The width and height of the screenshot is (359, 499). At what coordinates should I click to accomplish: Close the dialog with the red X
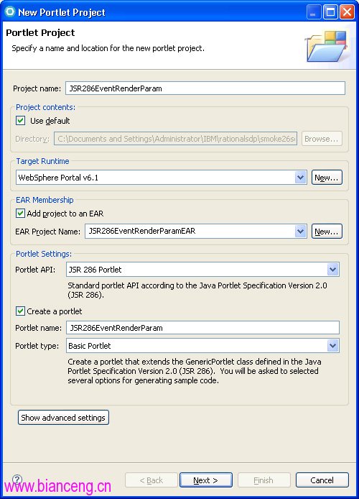(348, 12)
